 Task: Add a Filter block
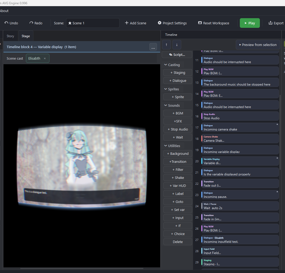178,170
